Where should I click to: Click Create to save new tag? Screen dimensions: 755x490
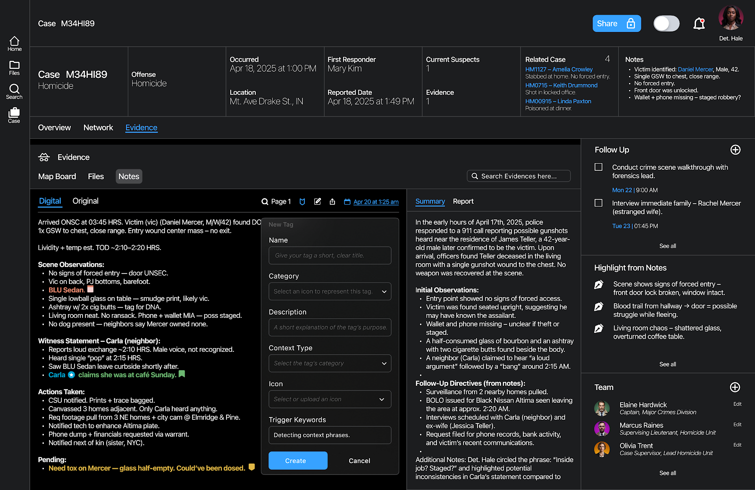[x=298, y=461]
